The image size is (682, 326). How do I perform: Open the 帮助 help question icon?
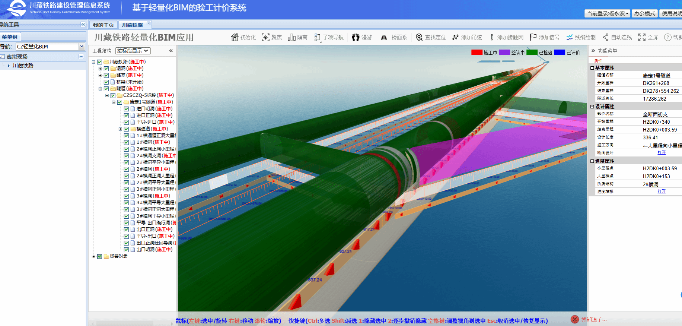click(x=668, y=37)
